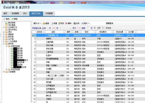The width and height of the screenshot is (145, 103).
Task: Open the 操作(A) dropdown menu
Action: click(x=37, y=23)
